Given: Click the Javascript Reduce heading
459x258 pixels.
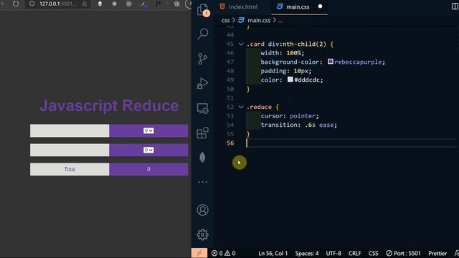Looking at the screenshot, I should click(x=109, y=105).
